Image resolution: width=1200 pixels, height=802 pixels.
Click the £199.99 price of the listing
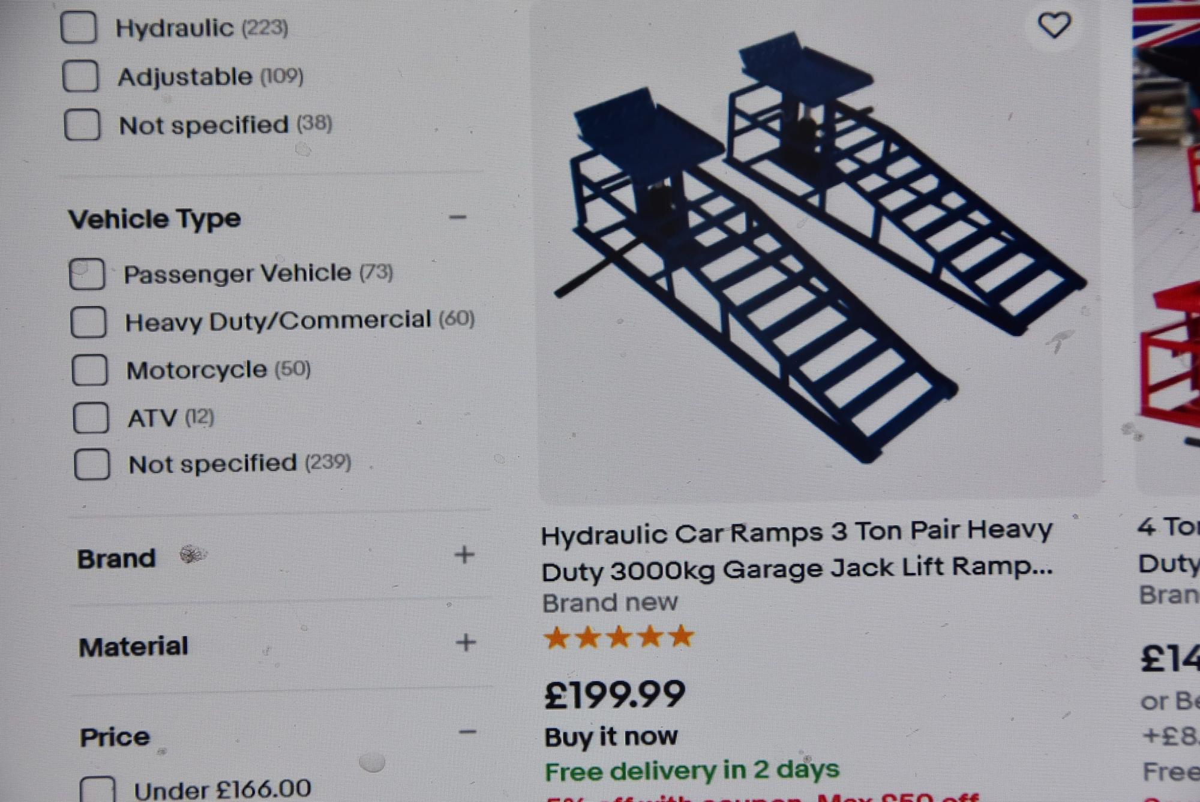click(x=614, y=694)
